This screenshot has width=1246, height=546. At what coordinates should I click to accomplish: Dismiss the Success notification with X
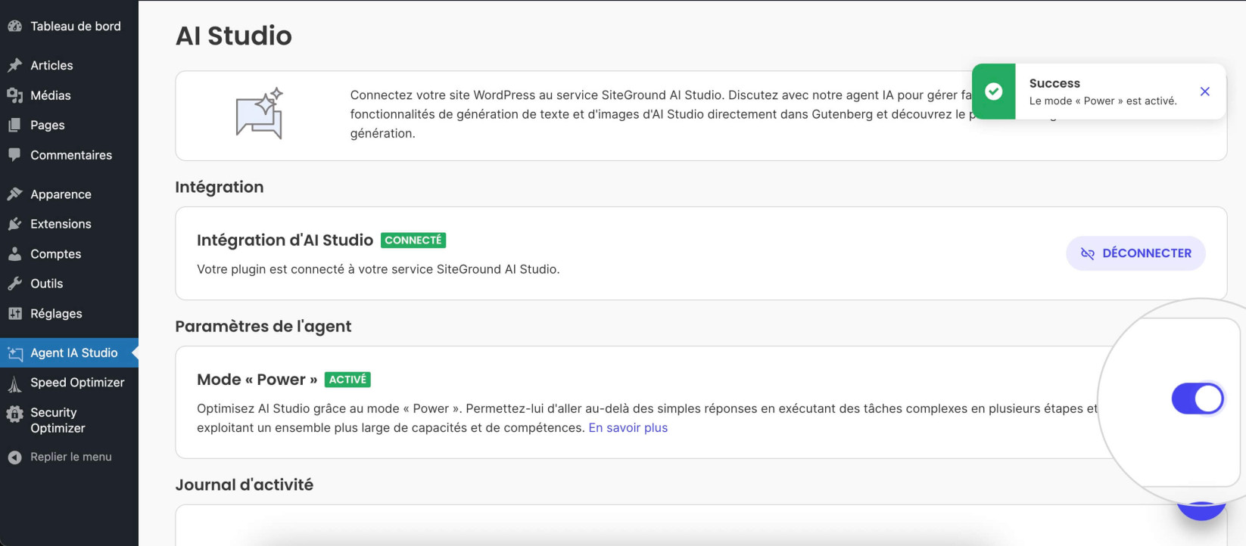coord(1205,92)
